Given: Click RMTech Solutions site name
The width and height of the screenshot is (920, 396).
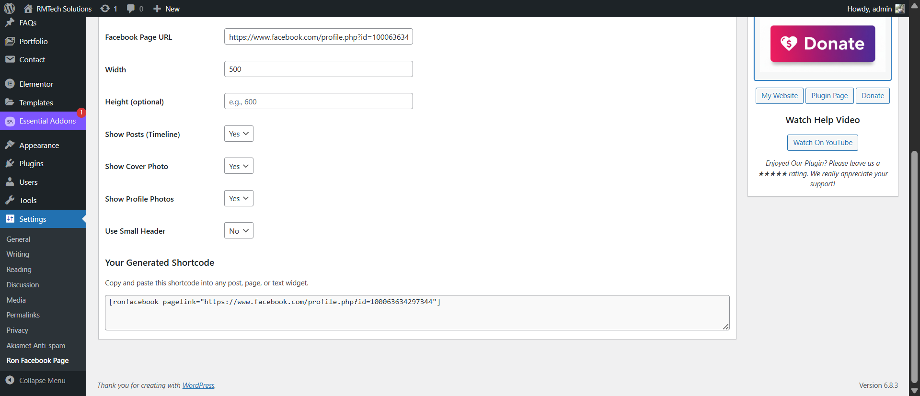Looking at the screenshot, I should tap(64, 9).
